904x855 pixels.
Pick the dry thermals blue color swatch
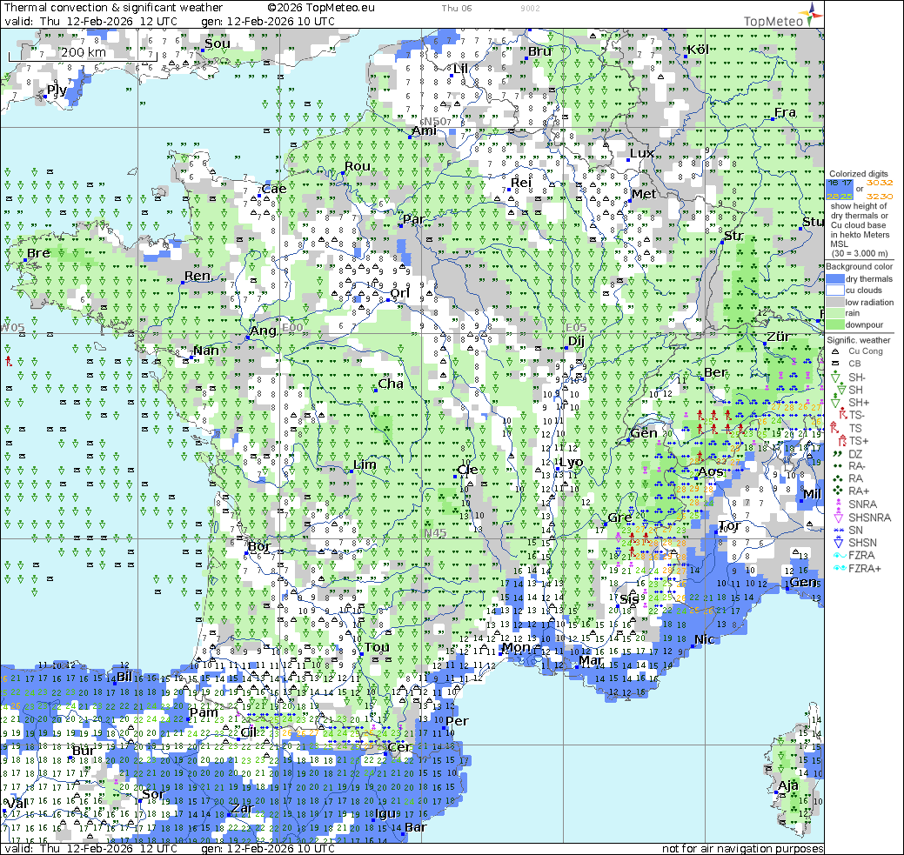(839, 279)
